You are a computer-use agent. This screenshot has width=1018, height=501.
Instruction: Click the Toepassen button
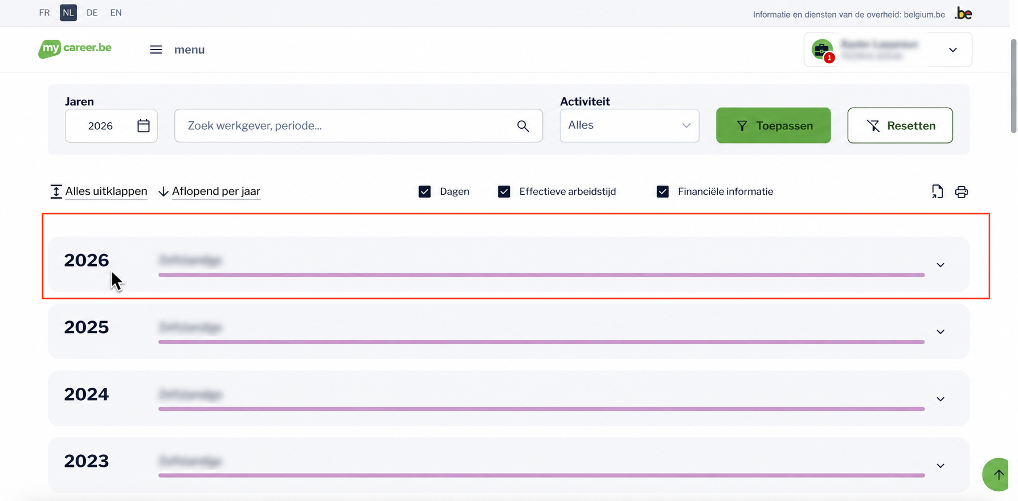pyautogui.click(x=773, y=125)
